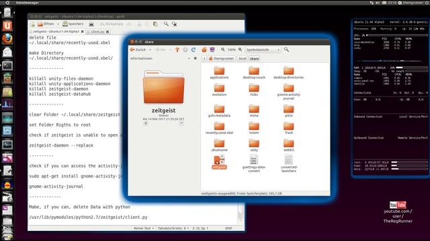Click New Document icon in gedit
The height and width of the screenshot is (241, 430).
pos(33,24)
